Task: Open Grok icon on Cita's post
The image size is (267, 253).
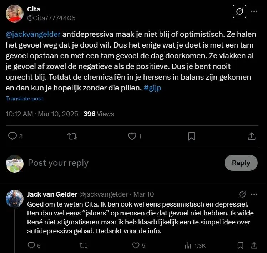Action: click(x=240, y=11)
